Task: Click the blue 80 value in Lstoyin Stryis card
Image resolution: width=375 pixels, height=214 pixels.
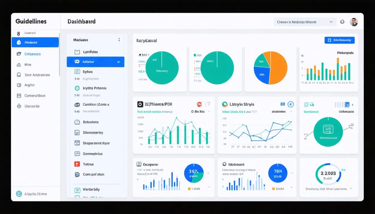Action: [x=282, y=104]
